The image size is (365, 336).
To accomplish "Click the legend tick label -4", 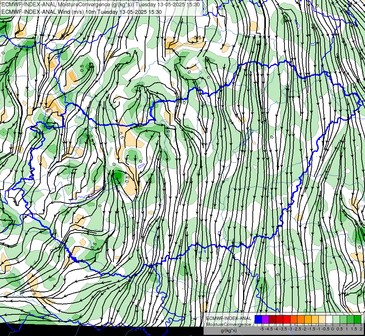I will [x=276, y=329].
